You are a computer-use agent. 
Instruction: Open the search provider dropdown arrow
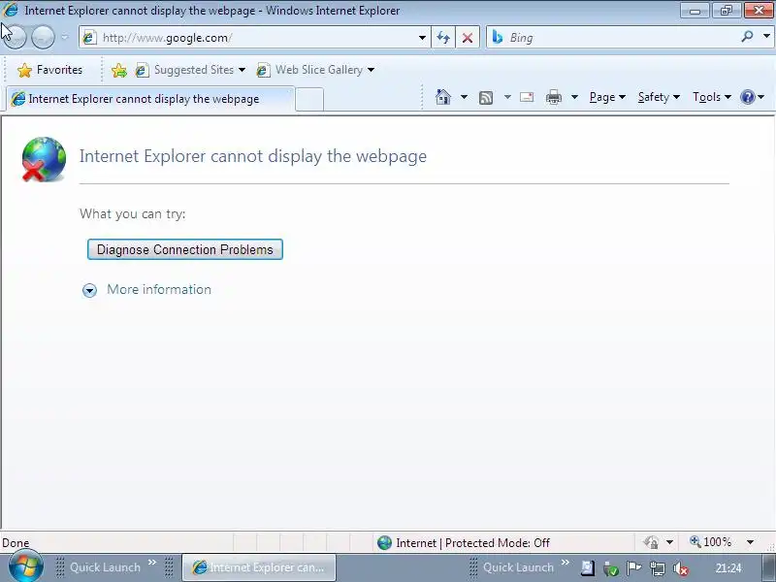click(x=766, y=37)
